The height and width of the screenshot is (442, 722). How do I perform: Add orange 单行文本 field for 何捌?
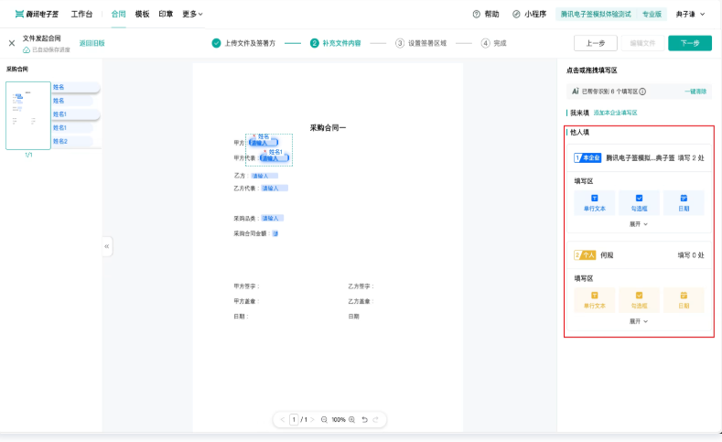click(595, 300)
